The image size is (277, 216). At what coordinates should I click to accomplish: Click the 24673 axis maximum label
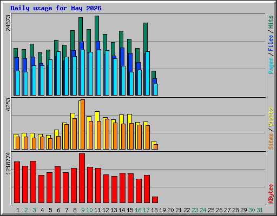[8, 23]
